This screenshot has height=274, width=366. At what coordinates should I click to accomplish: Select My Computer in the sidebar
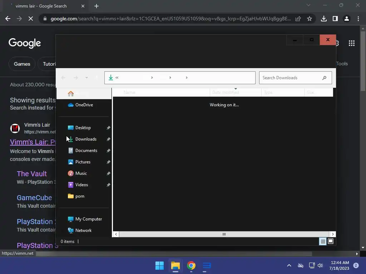pos(89,219)
